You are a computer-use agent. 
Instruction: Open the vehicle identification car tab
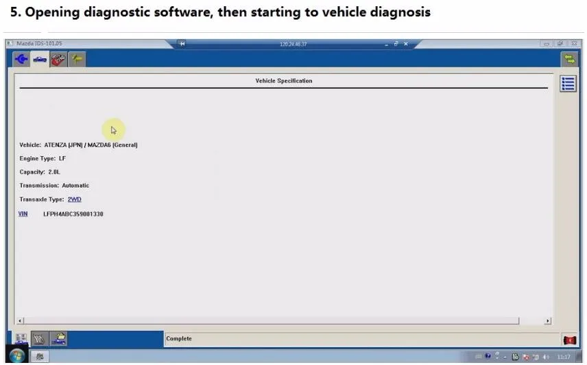[40, 59]
